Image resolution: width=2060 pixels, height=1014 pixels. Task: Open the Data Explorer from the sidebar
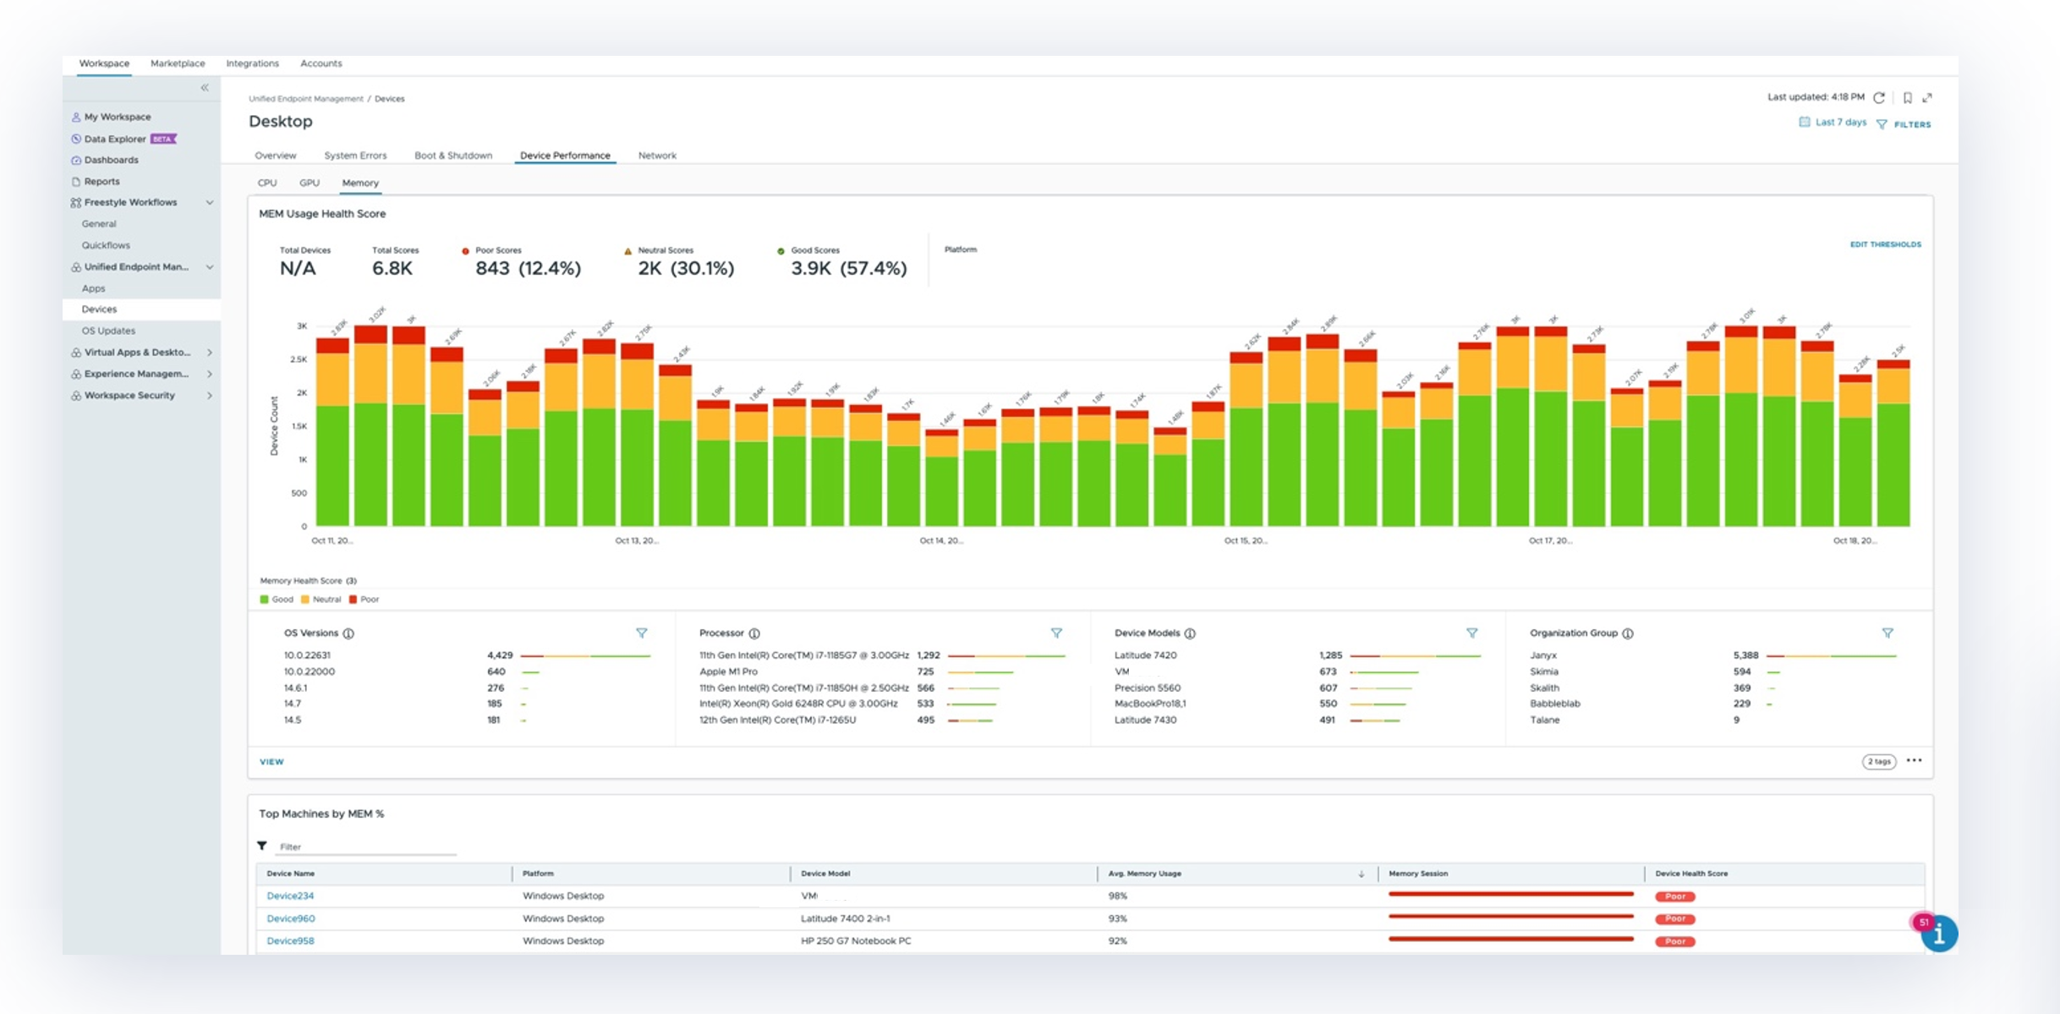(x=118, y=139)
